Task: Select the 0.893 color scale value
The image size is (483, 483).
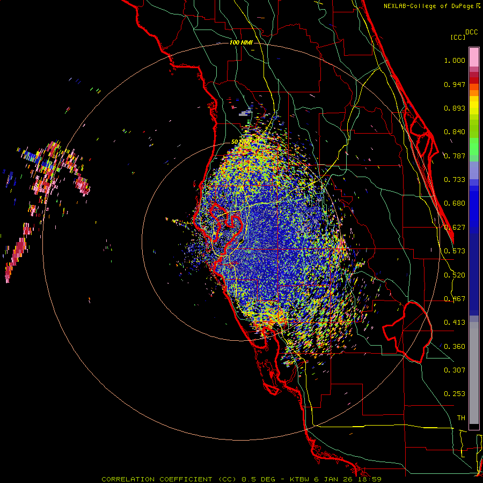Action: (x=455, y=108)
